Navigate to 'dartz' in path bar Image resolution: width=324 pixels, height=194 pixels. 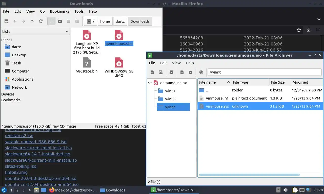tap(120, 21)
